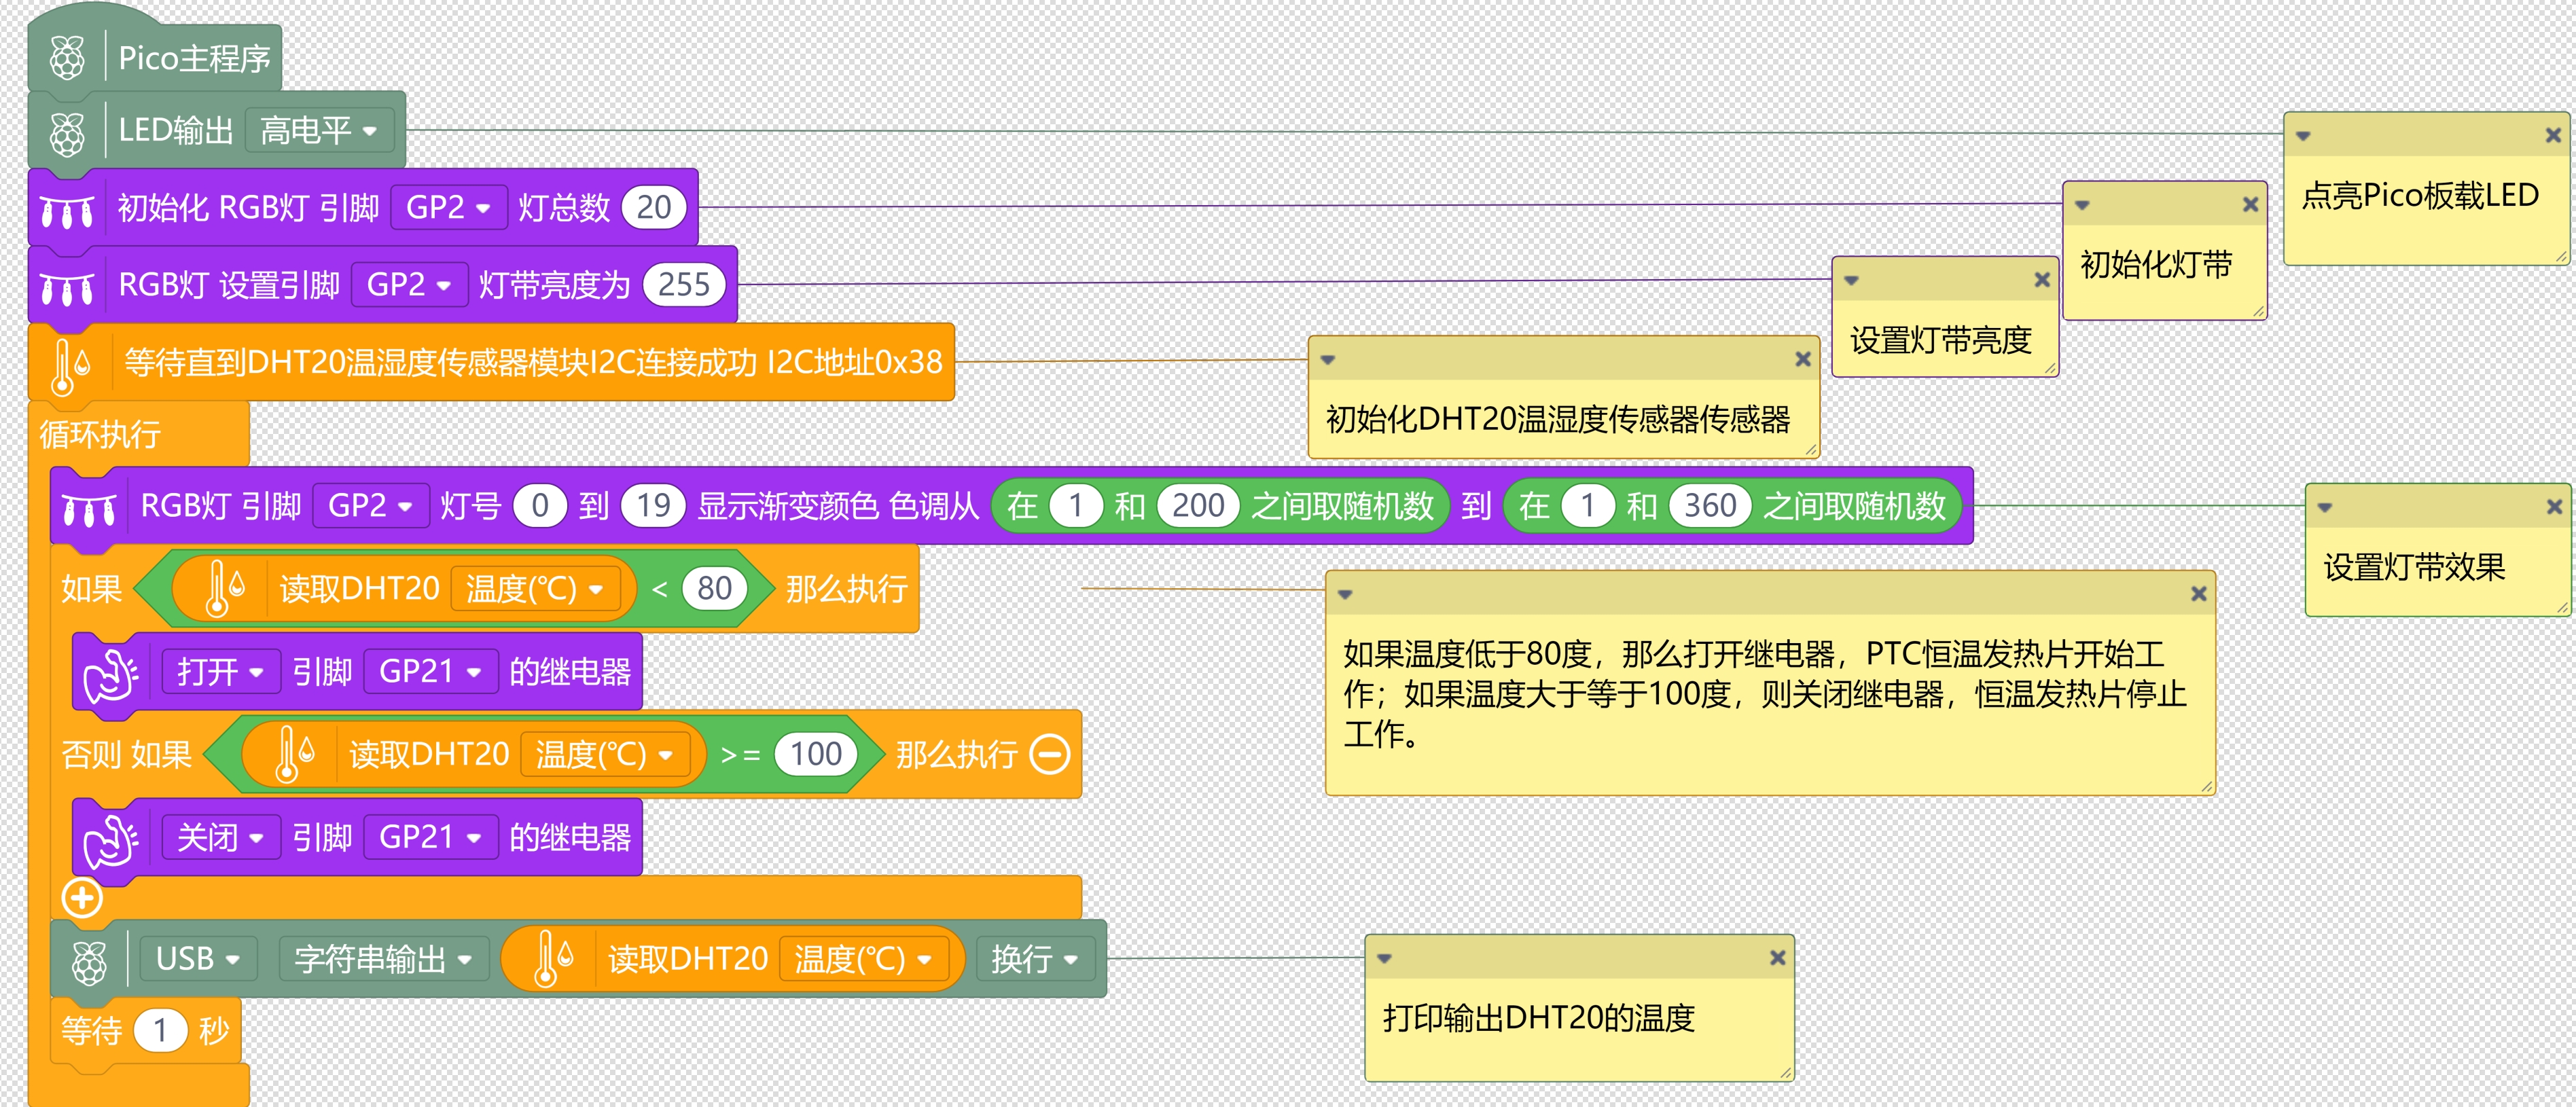This screenshot has height=1107, width=2576.
Task: Remove the else-if branch with minus icon
Action: tap(1050, 754)
